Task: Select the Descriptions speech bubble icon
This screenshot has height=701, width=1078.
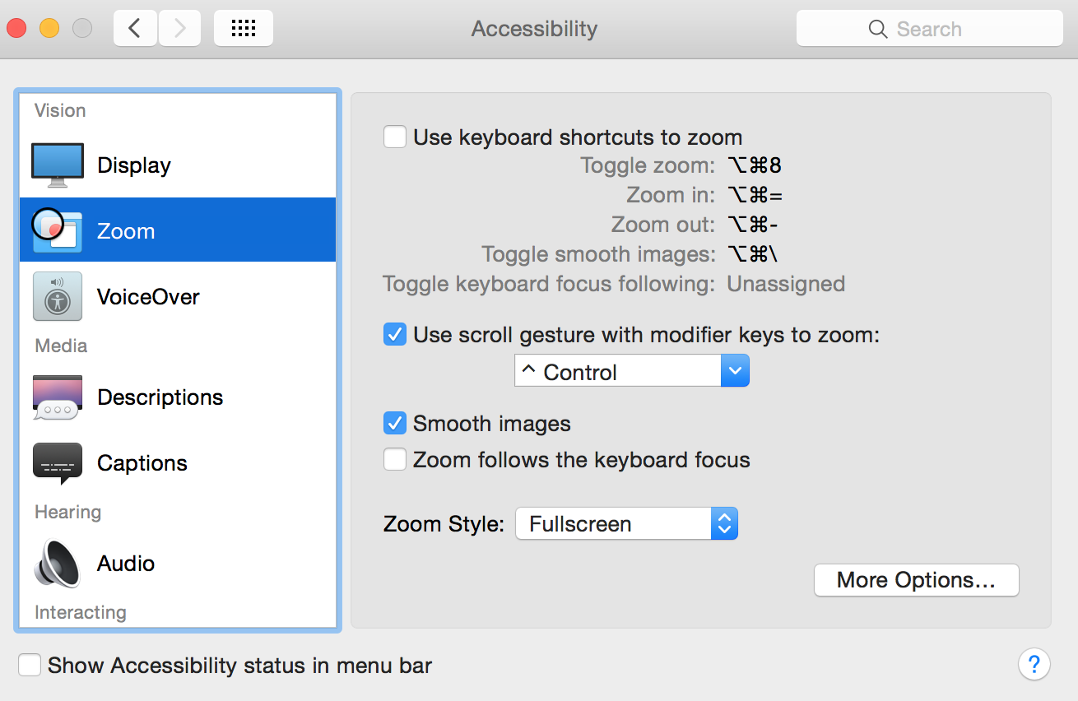Action: pos(58,397)
